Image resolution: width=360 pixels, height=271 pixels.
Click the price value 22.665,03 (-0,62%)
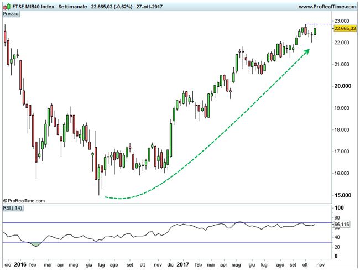[112, 7]
